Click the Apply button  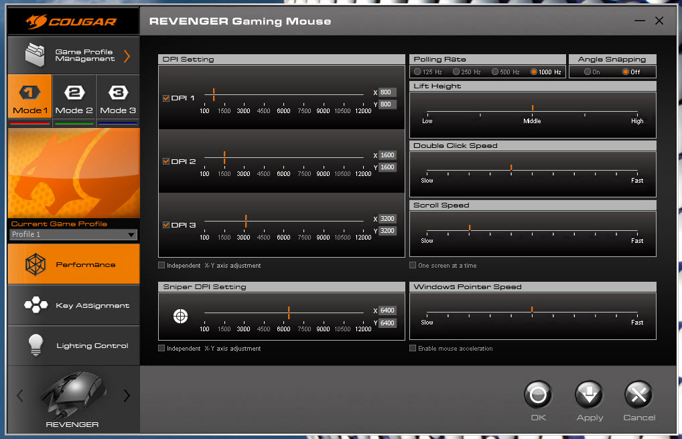point(590,395)
